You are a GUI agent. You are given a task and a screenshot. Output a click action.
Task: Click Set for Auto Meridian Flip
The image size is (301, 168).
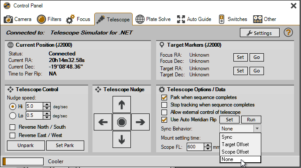229,120
